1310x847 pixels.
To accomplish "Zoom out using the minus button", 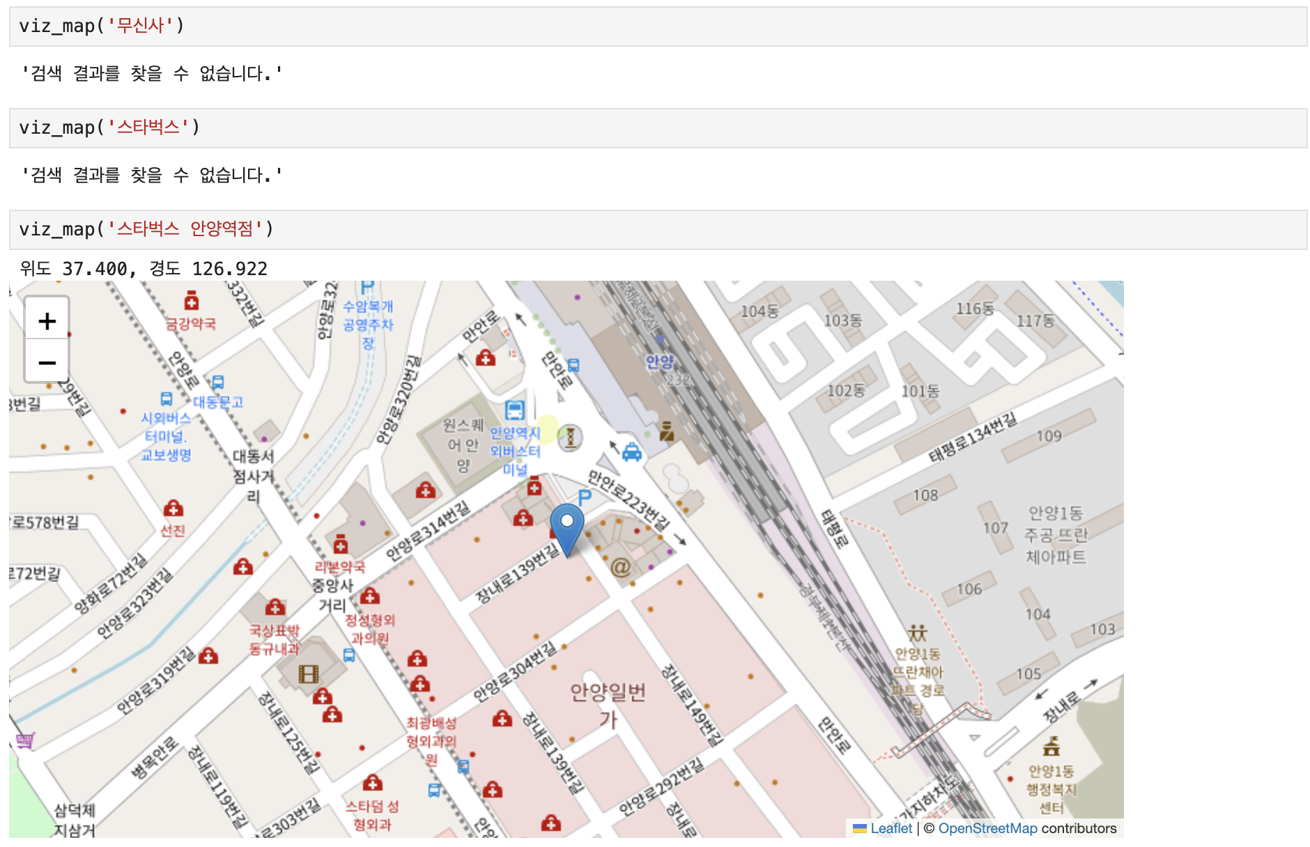I will [47, 362].
